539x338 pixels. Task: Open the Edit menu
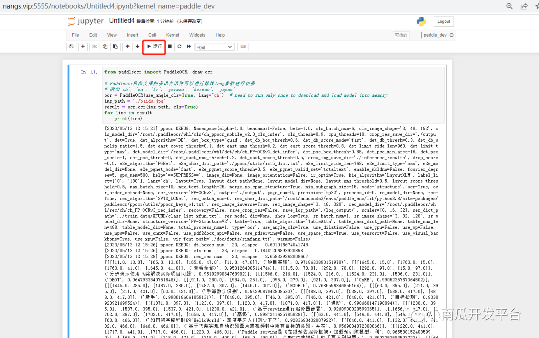tap(93, 35)
